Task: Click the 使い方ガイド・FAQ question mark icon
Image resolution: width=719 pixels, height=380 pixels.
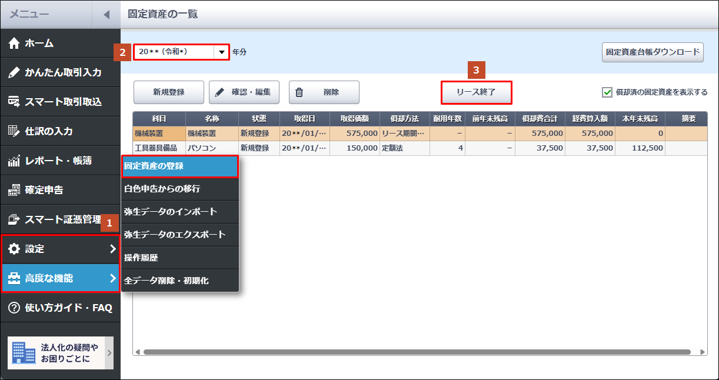Action: pos(14,308)
